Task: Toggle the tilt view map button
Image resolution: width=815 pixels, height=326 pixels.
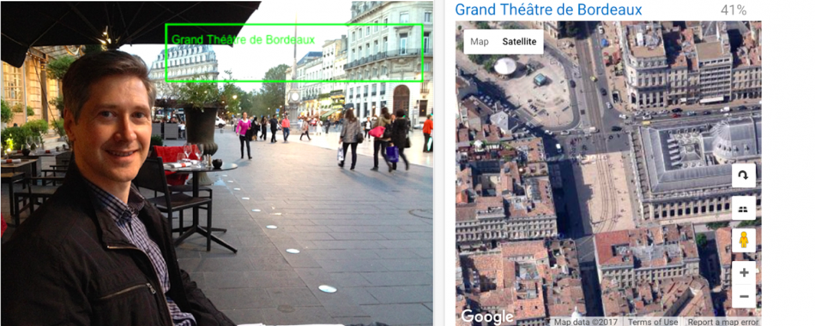Action: click(x=743, y=208)
